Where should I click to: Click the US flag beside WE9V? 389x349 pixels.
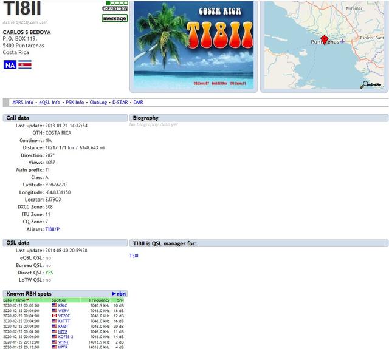(x=55, y=311)
